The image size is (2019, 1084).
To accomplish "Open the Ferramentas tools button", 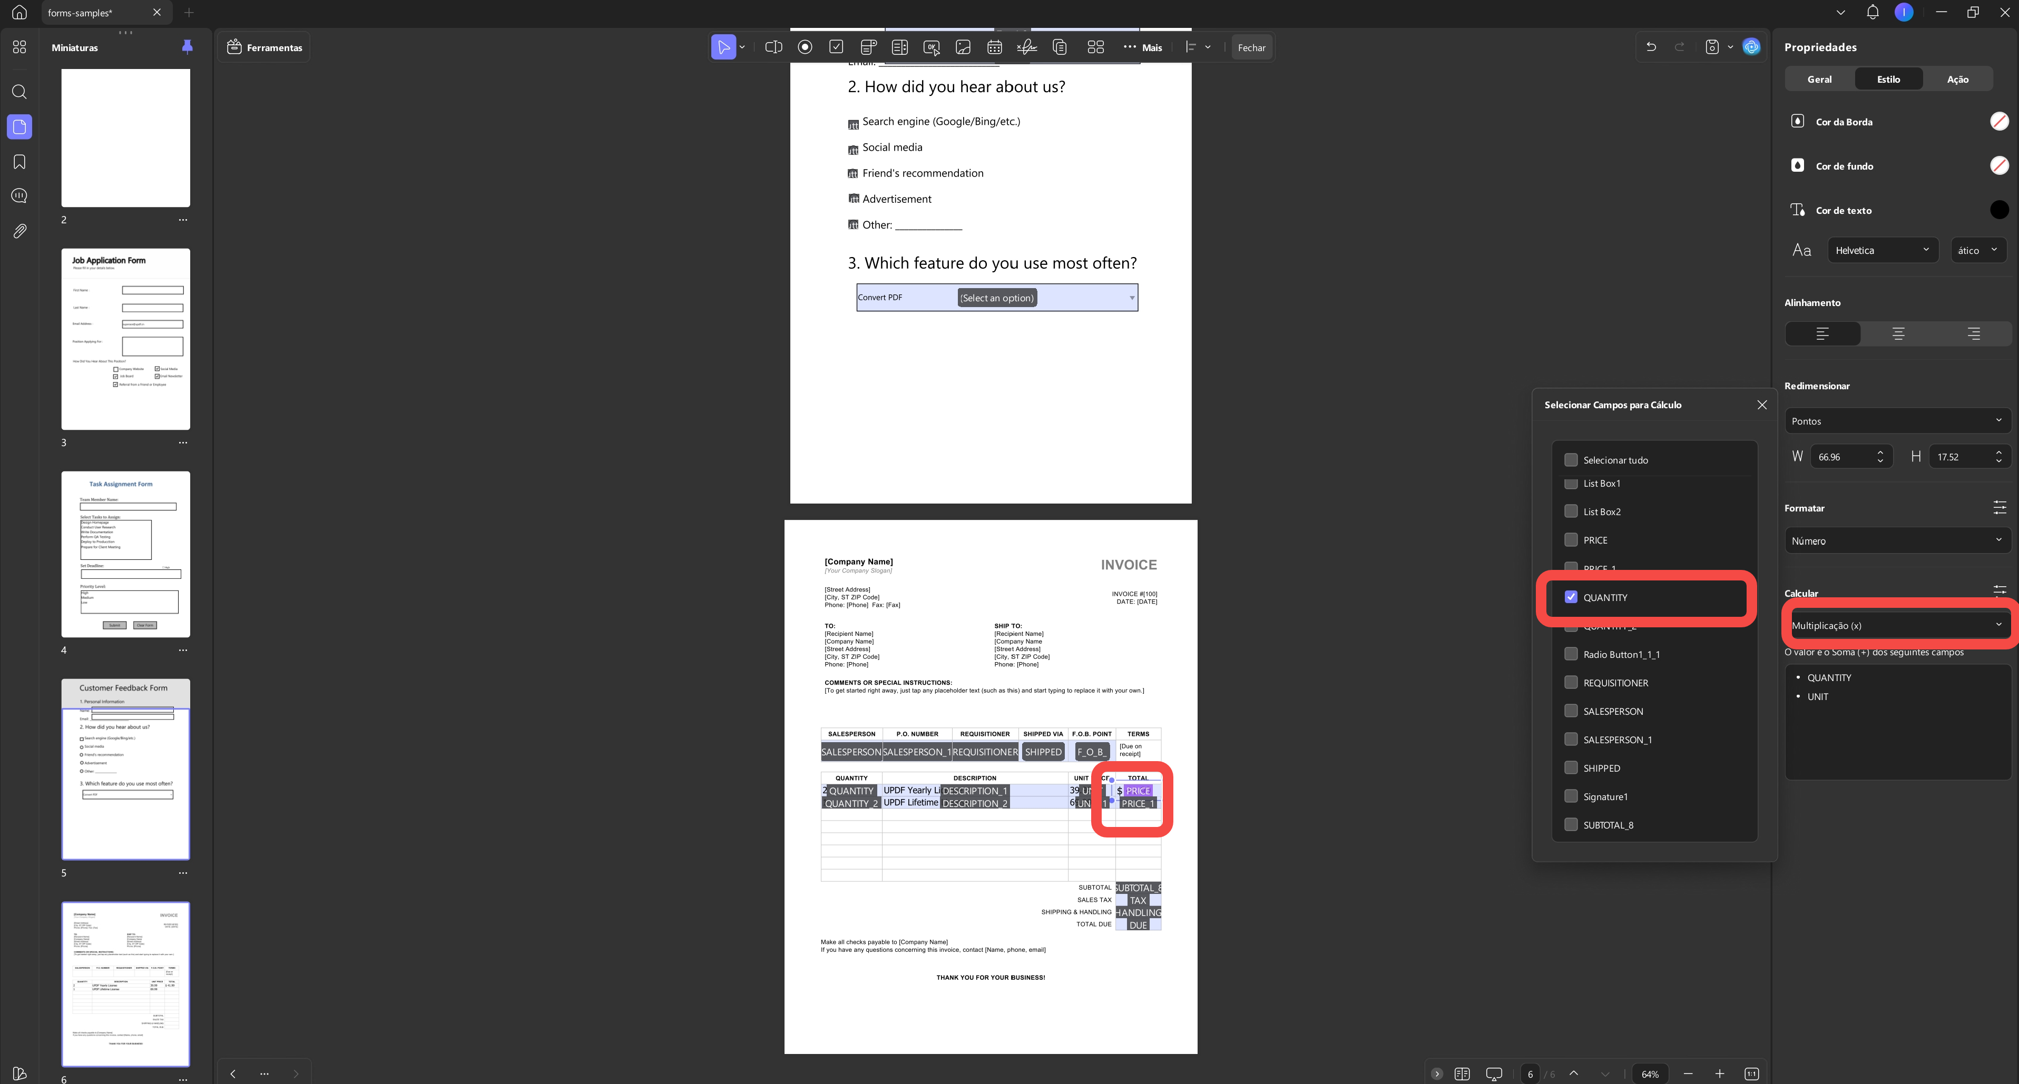I will pyautogui.click(x=264, y=47).
